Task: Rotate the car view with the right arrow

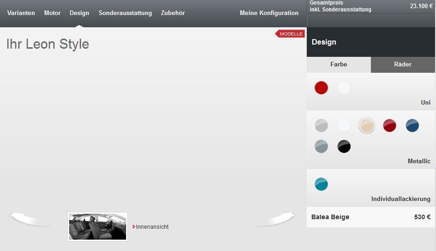Action: (275, 219)
